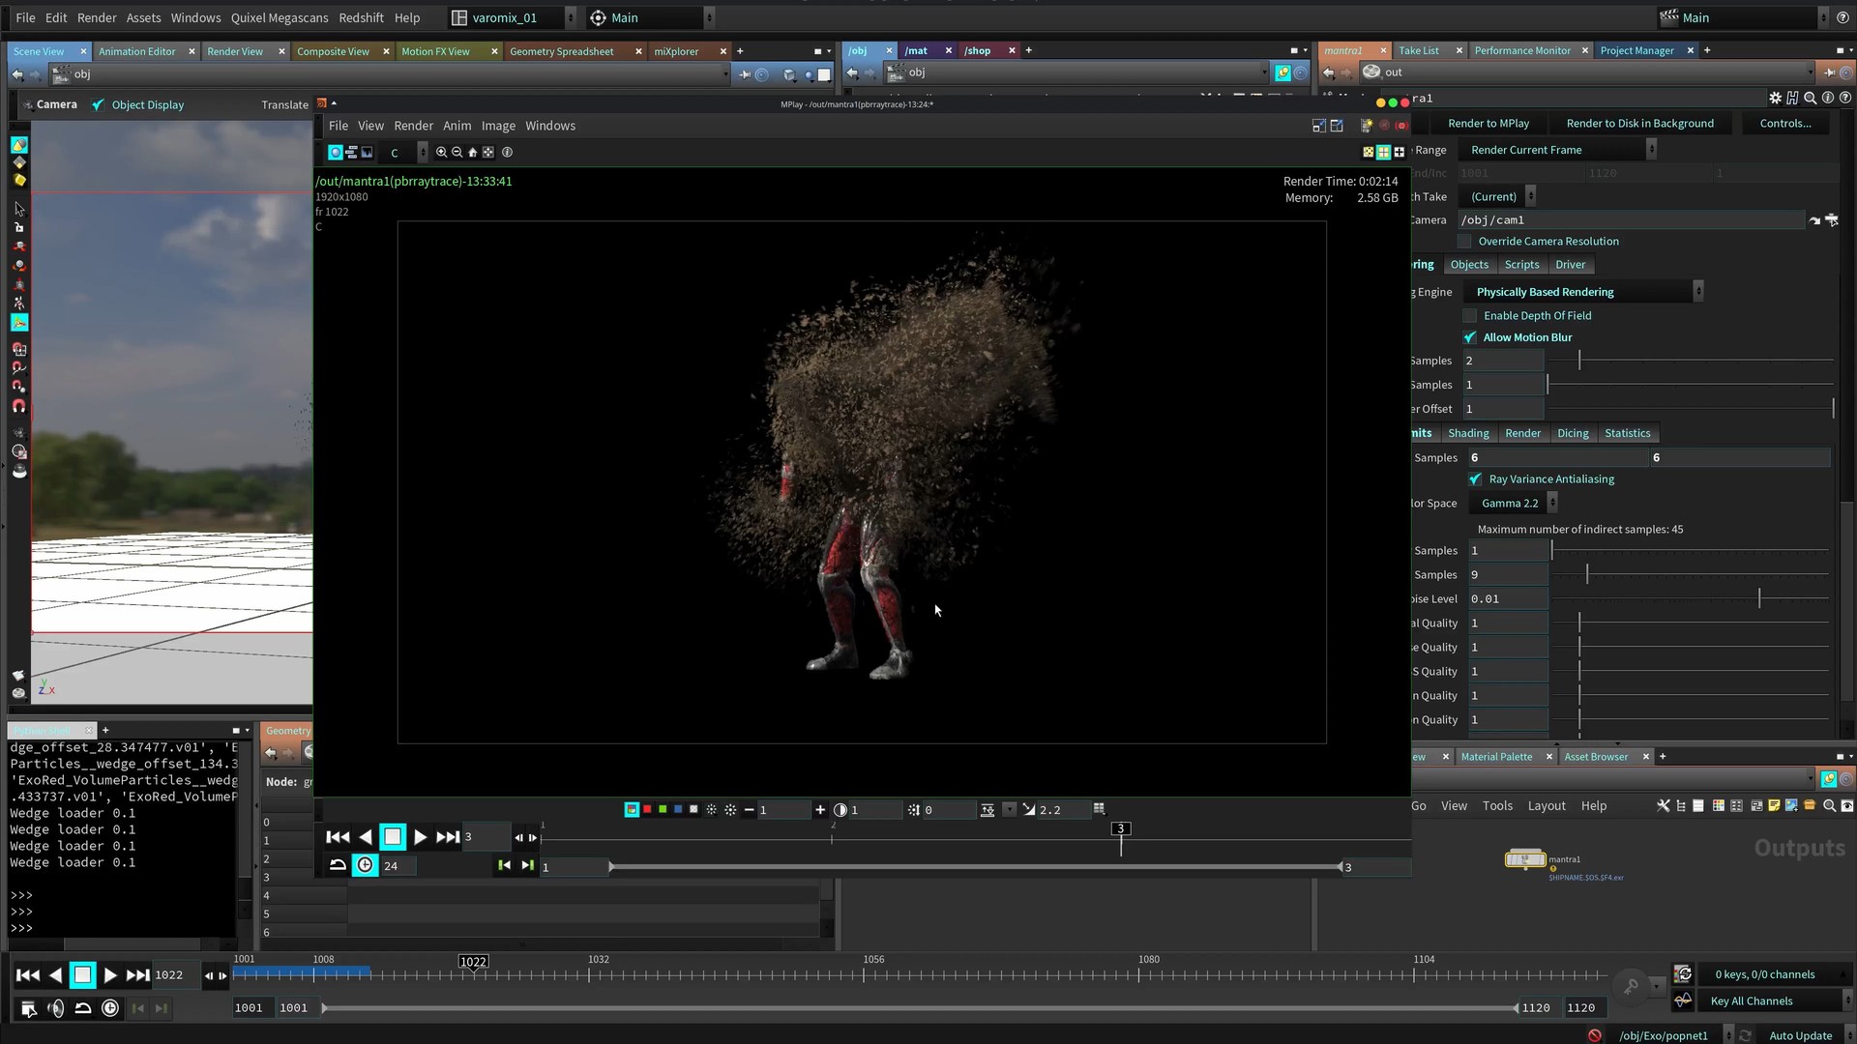Open the network editor search magnifier icon
This screenshot has height=1044, width=1857.
[x=1829, y=806]
